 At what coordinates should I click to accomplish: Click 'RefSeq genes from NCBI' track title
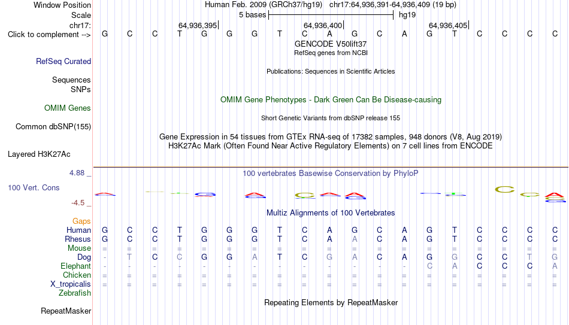(x=331, y=53)
